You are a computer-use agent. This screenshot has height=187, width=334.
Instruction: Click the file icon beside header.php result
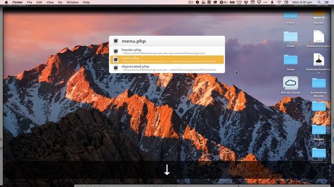(116, 51)
